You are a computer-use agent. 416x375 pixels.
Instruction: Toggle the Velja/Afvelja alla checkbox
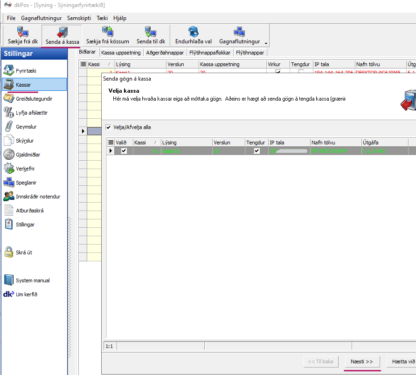[x=109, y=127]
